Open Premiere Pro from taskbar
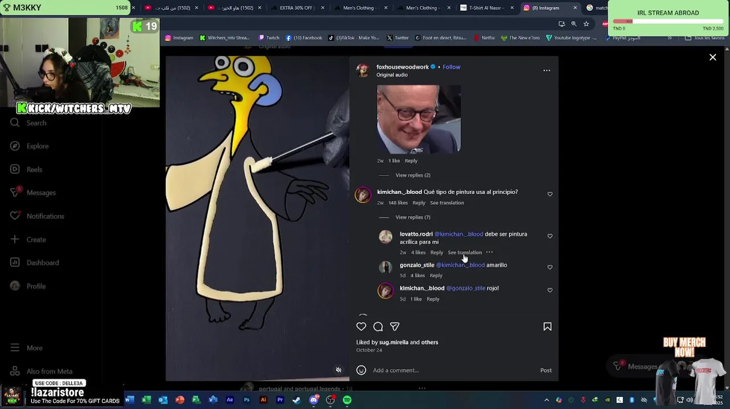 pyautogui.click(x=280, y=400)
